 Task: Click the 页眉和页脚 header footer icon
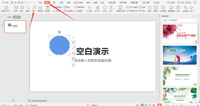(120, 8)
